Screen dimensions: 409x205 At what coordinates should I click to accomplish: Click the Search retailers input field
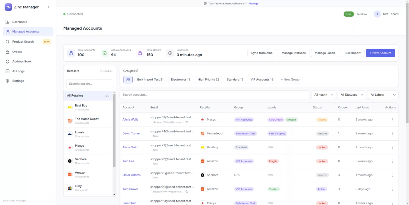coord(89,84)
